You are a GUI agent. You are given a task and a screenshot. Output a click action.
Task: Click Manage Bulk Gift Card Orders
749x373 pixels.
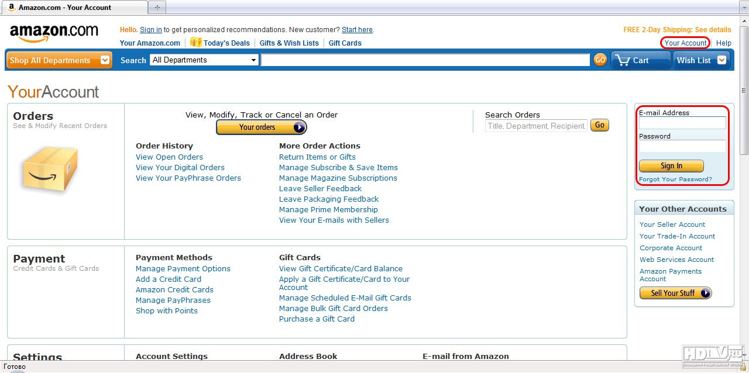coord(334,309)
